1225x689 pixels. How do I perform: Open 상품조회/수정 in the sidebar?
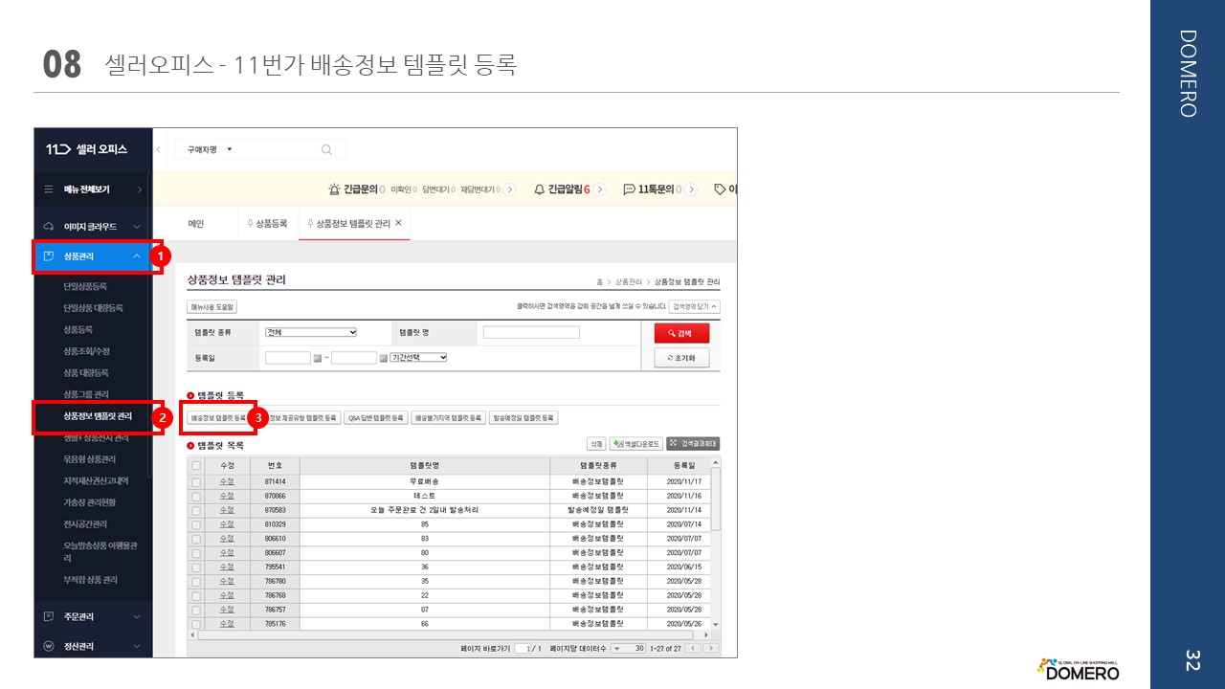pos(85,351)
